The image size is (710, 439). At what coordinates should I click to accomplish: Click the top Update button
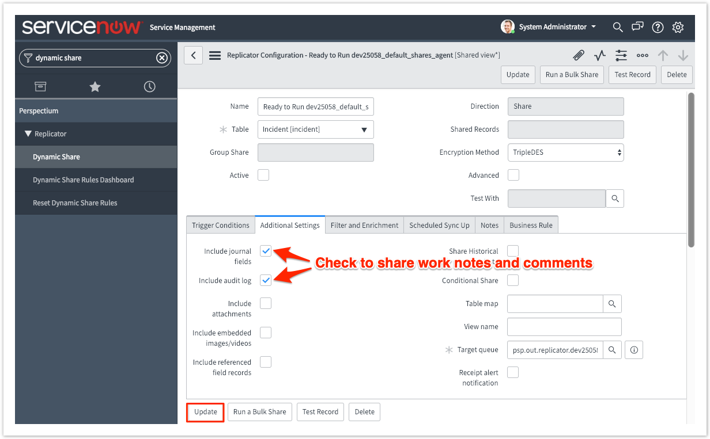(518, 74)
